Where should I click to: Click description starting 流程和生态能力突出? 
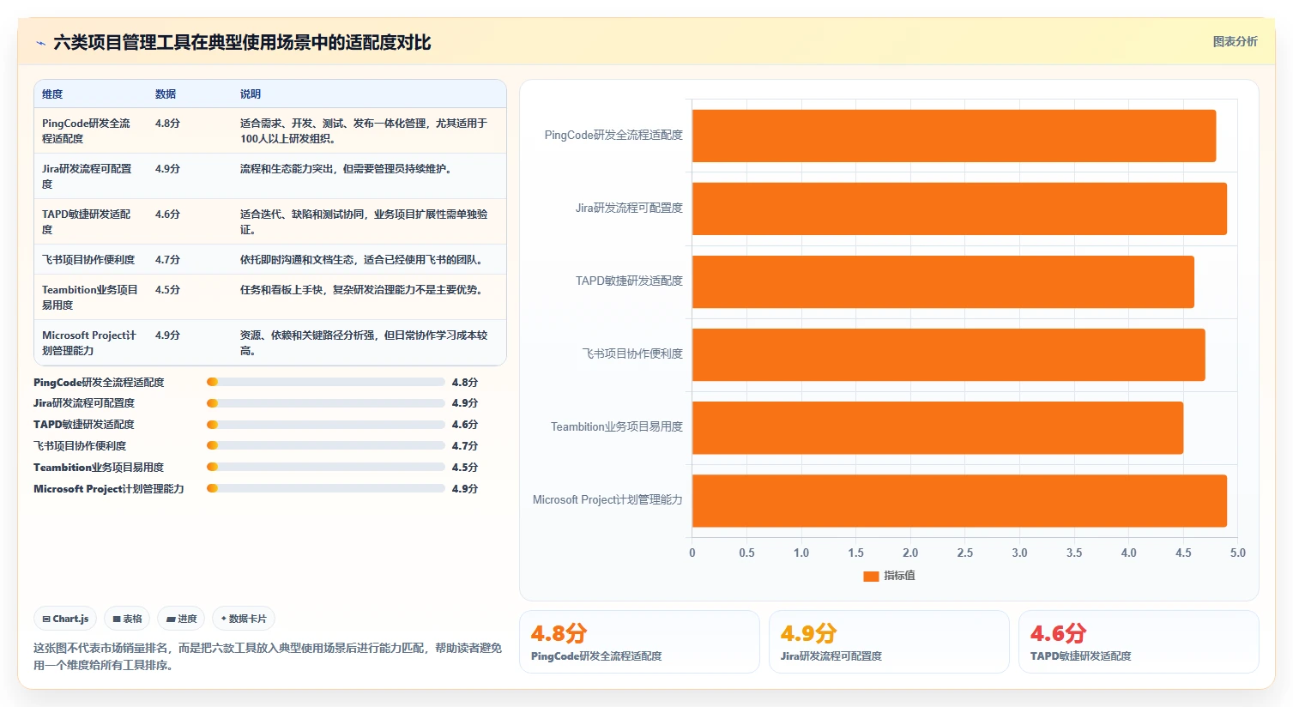pos(346,168)
